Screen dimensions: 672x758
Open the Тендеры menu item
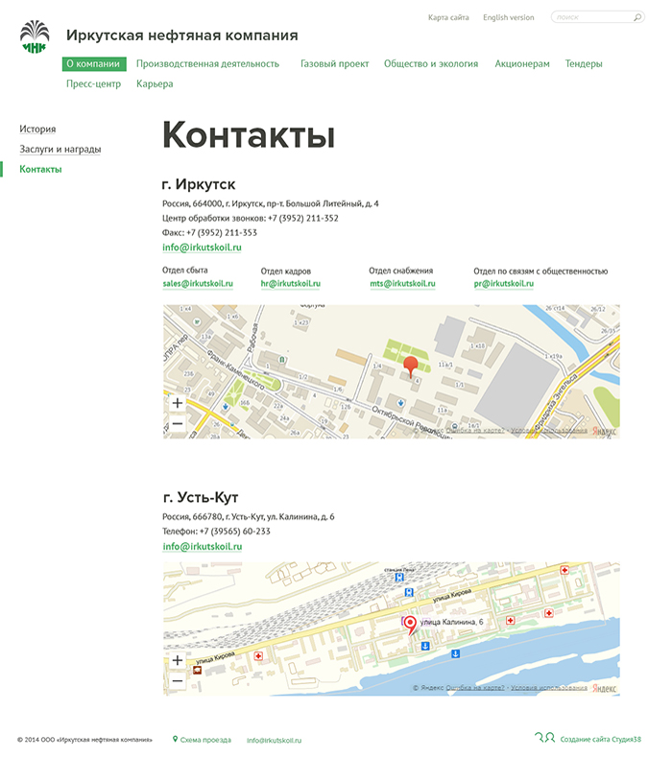(x=584, y=64)
